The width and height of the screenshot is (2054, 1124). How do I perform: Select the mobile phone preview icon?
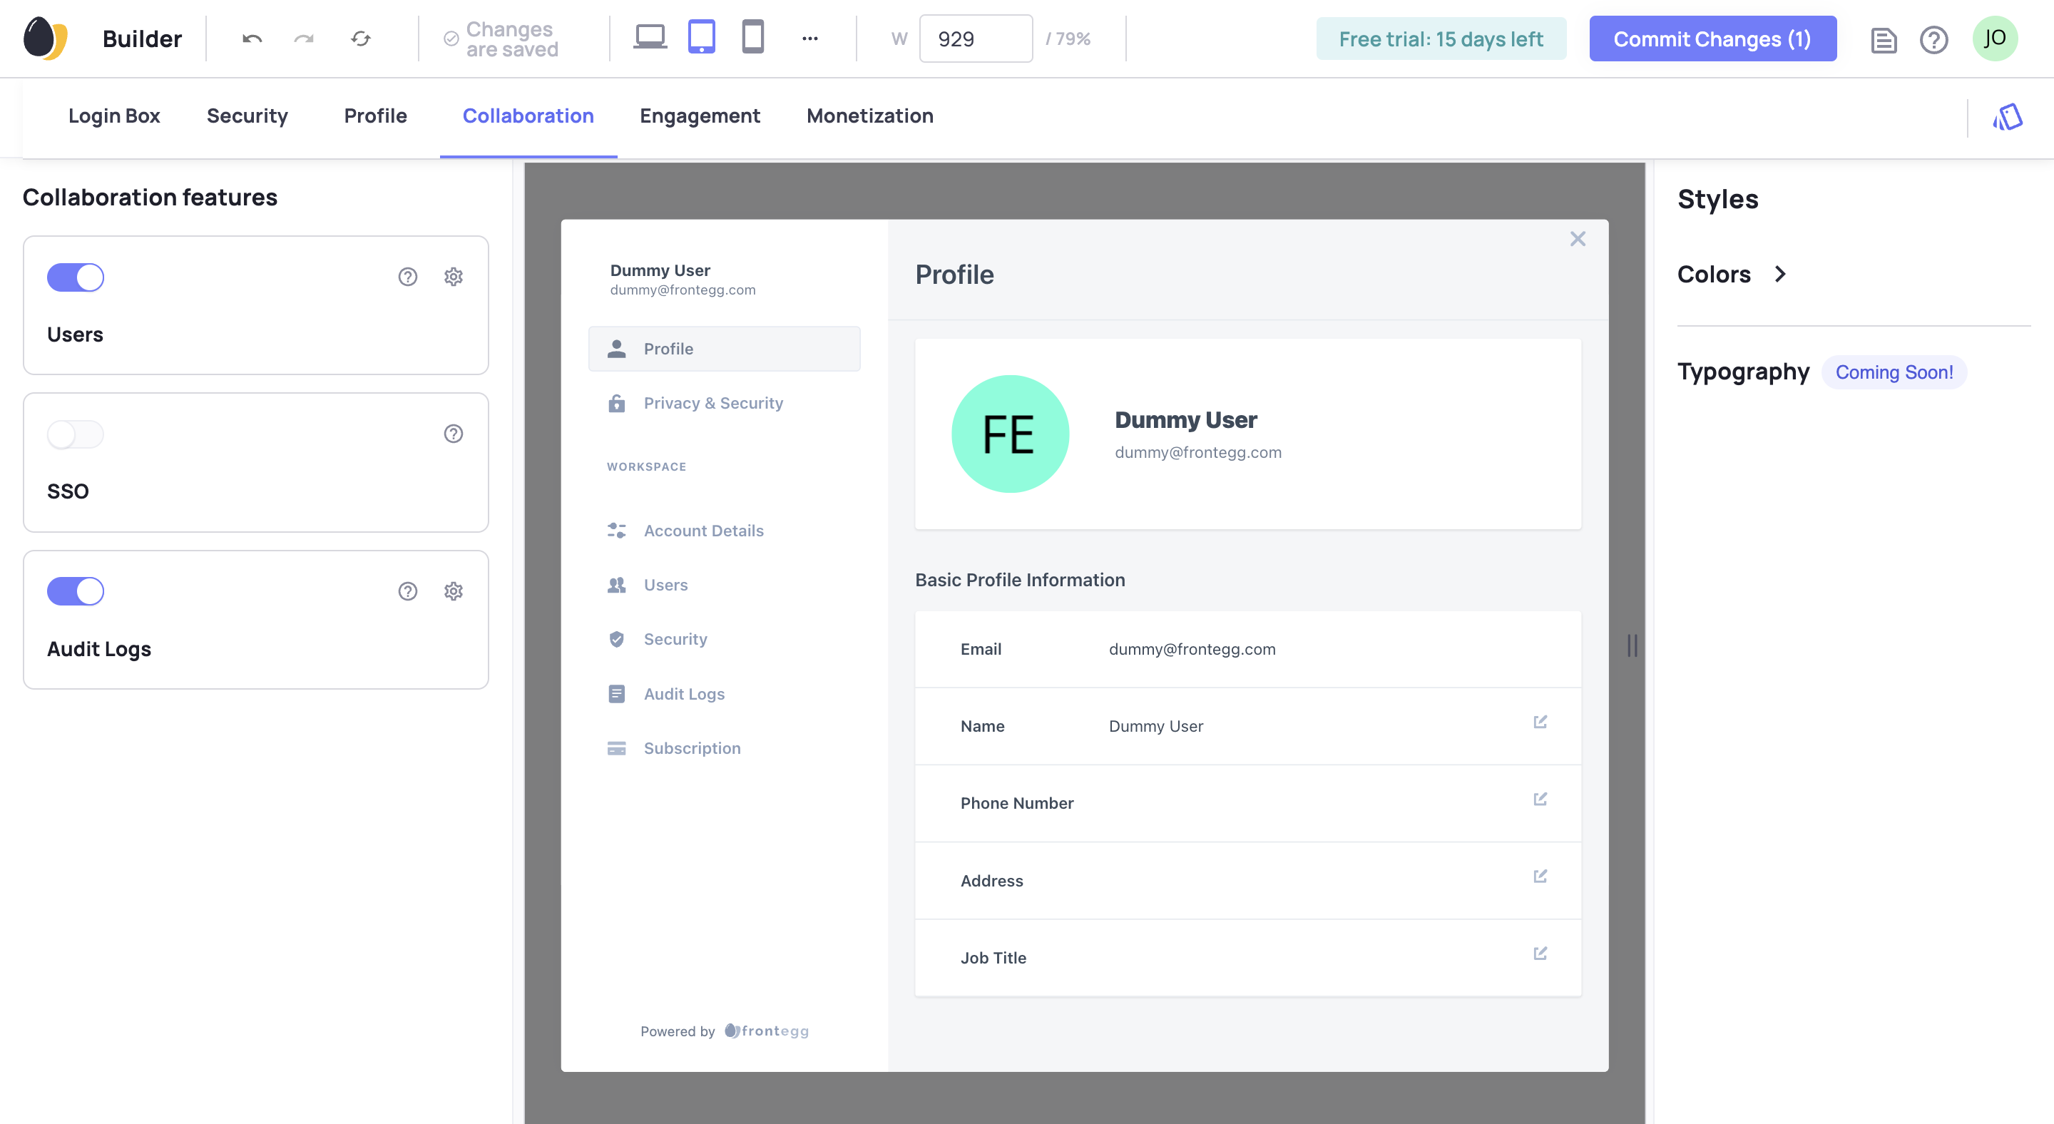752,38
